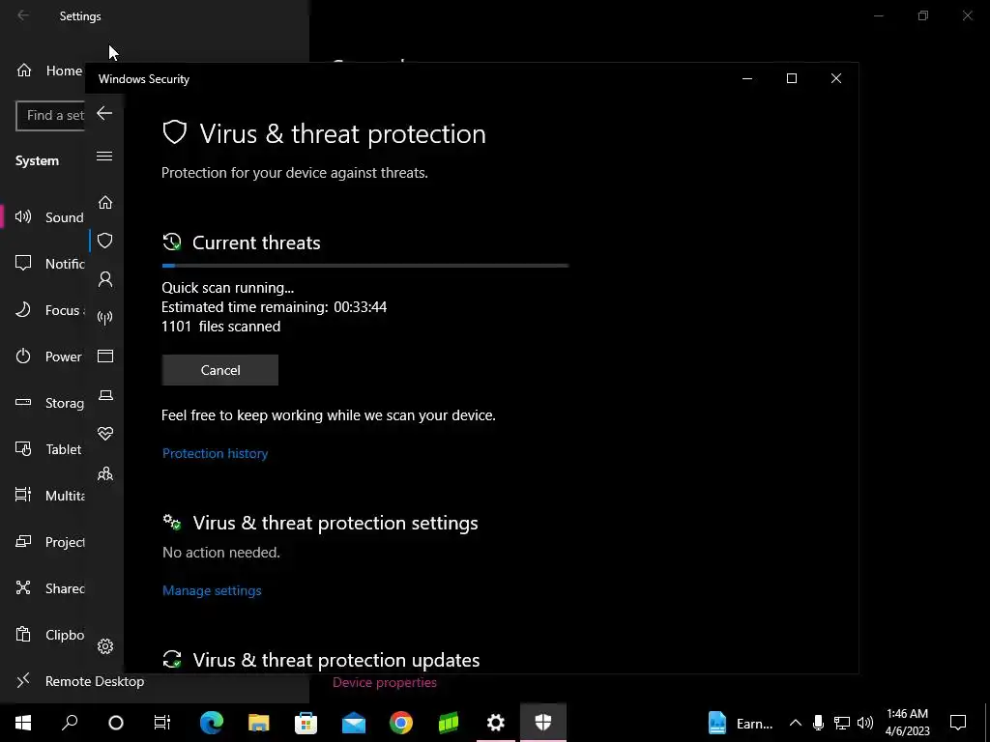Open the hamburger navigation menu in Windows Security
The width and height of the screenshot is (990, 742).
[104, 156]
